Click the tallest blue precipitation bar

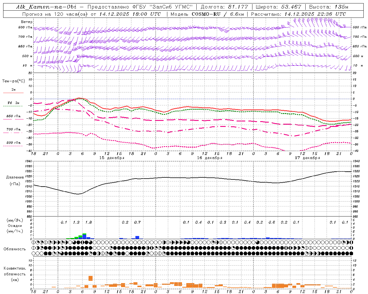click(x=84, y=237)
